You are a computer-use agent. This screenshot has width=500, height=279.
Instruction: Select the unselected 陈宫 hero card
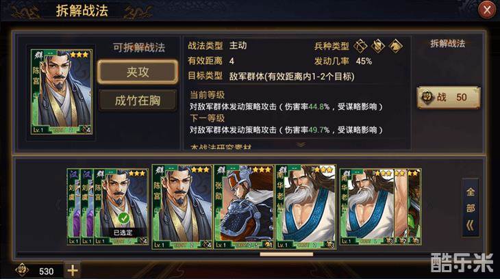click(182, 207)
